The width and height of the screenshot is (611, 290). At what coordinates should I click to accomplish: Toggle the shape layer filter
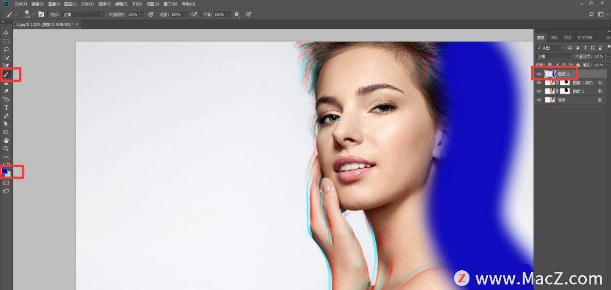pyautogui.click(x=593, y=48)
